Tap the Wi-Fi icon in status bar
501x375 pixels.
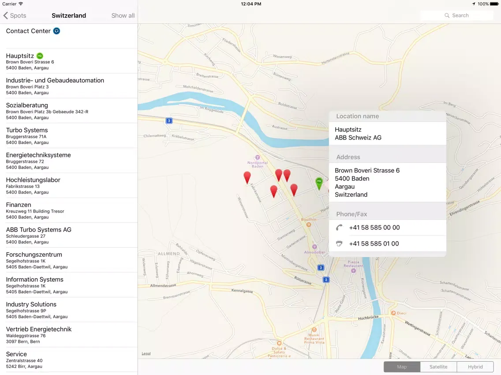21,4
